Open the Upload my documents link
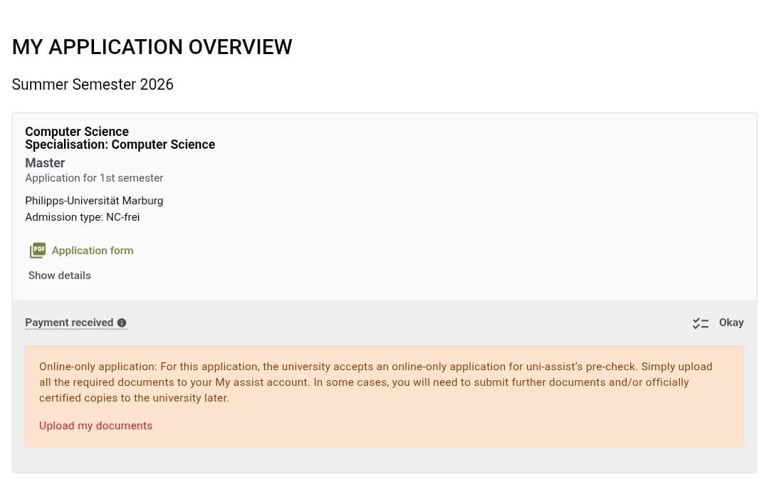This screenshot has height=482, width=769. [x=95, y=425]
